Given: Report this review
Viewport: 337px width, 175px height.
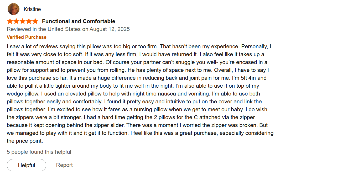Looking at the screenshot, I should click(64, 165).
